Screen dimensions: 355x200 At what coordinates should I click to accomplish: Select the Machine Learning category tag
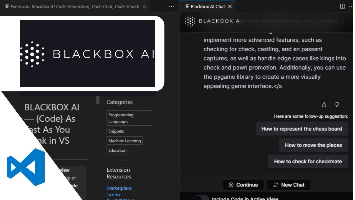pyautogui.click(x=125, y=141)
